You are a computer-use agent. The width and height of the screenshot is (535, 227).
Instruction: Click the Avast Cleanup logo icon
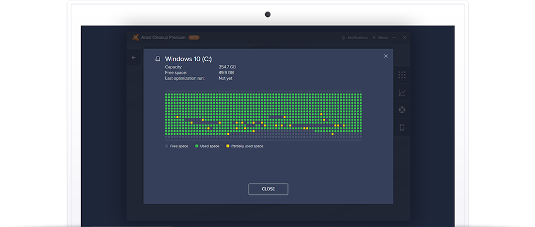136,37
